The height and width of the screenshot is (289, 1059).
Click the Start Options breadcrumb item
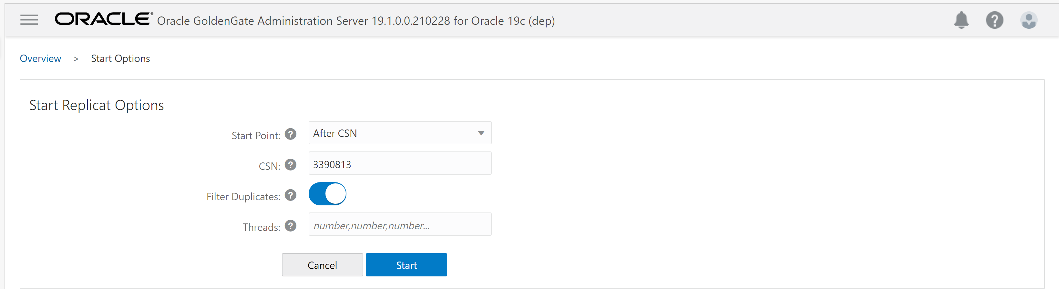120,58
